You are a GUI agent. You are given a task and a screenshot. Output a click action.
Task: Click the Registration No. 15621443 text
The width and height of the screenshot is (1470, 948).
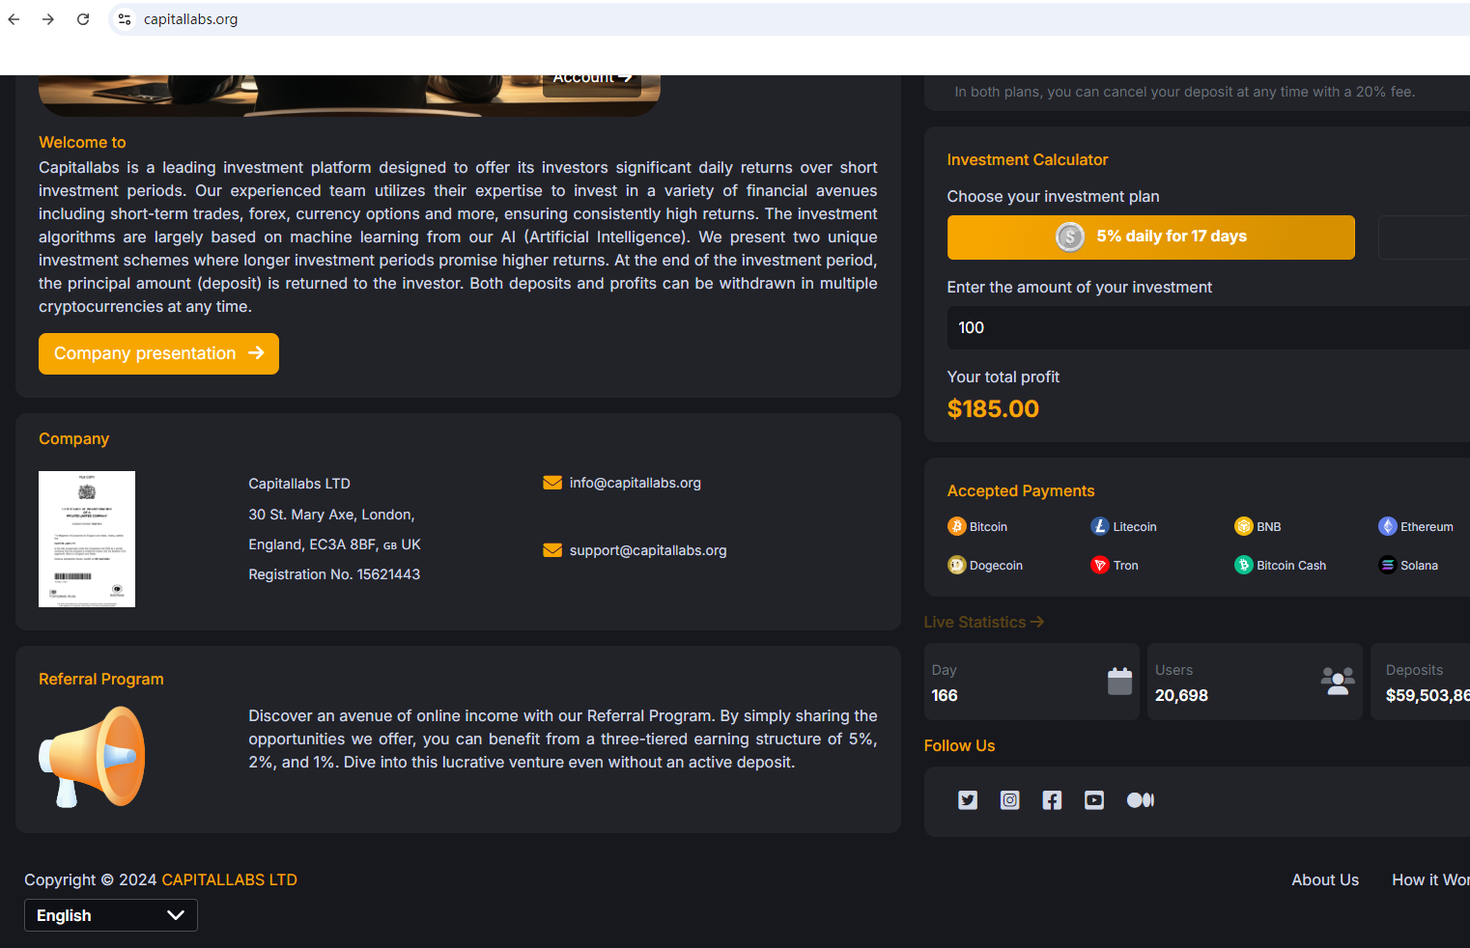334,574
